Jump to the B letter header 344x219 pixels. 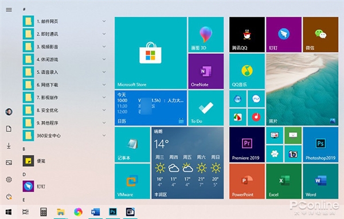(x=24, y=149)
